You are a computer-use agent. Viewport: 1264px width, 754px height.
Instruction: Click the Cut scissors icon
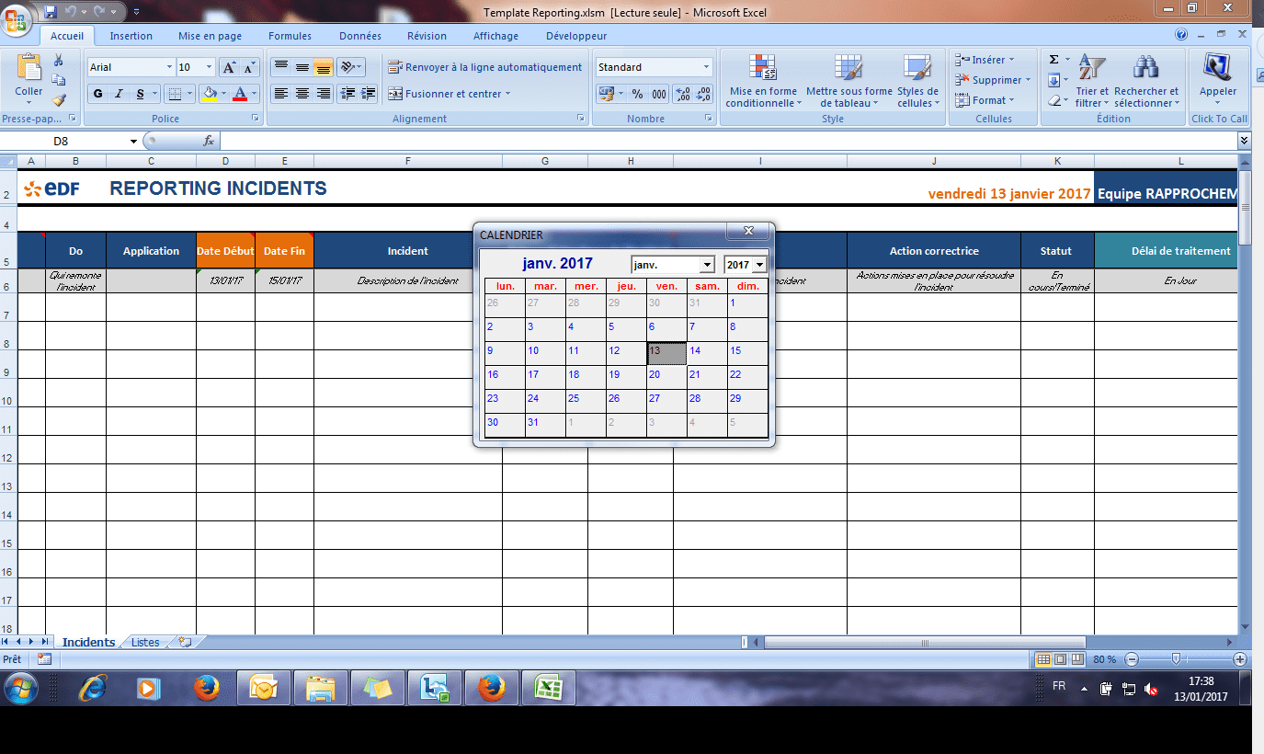click(x=59, y=61)
